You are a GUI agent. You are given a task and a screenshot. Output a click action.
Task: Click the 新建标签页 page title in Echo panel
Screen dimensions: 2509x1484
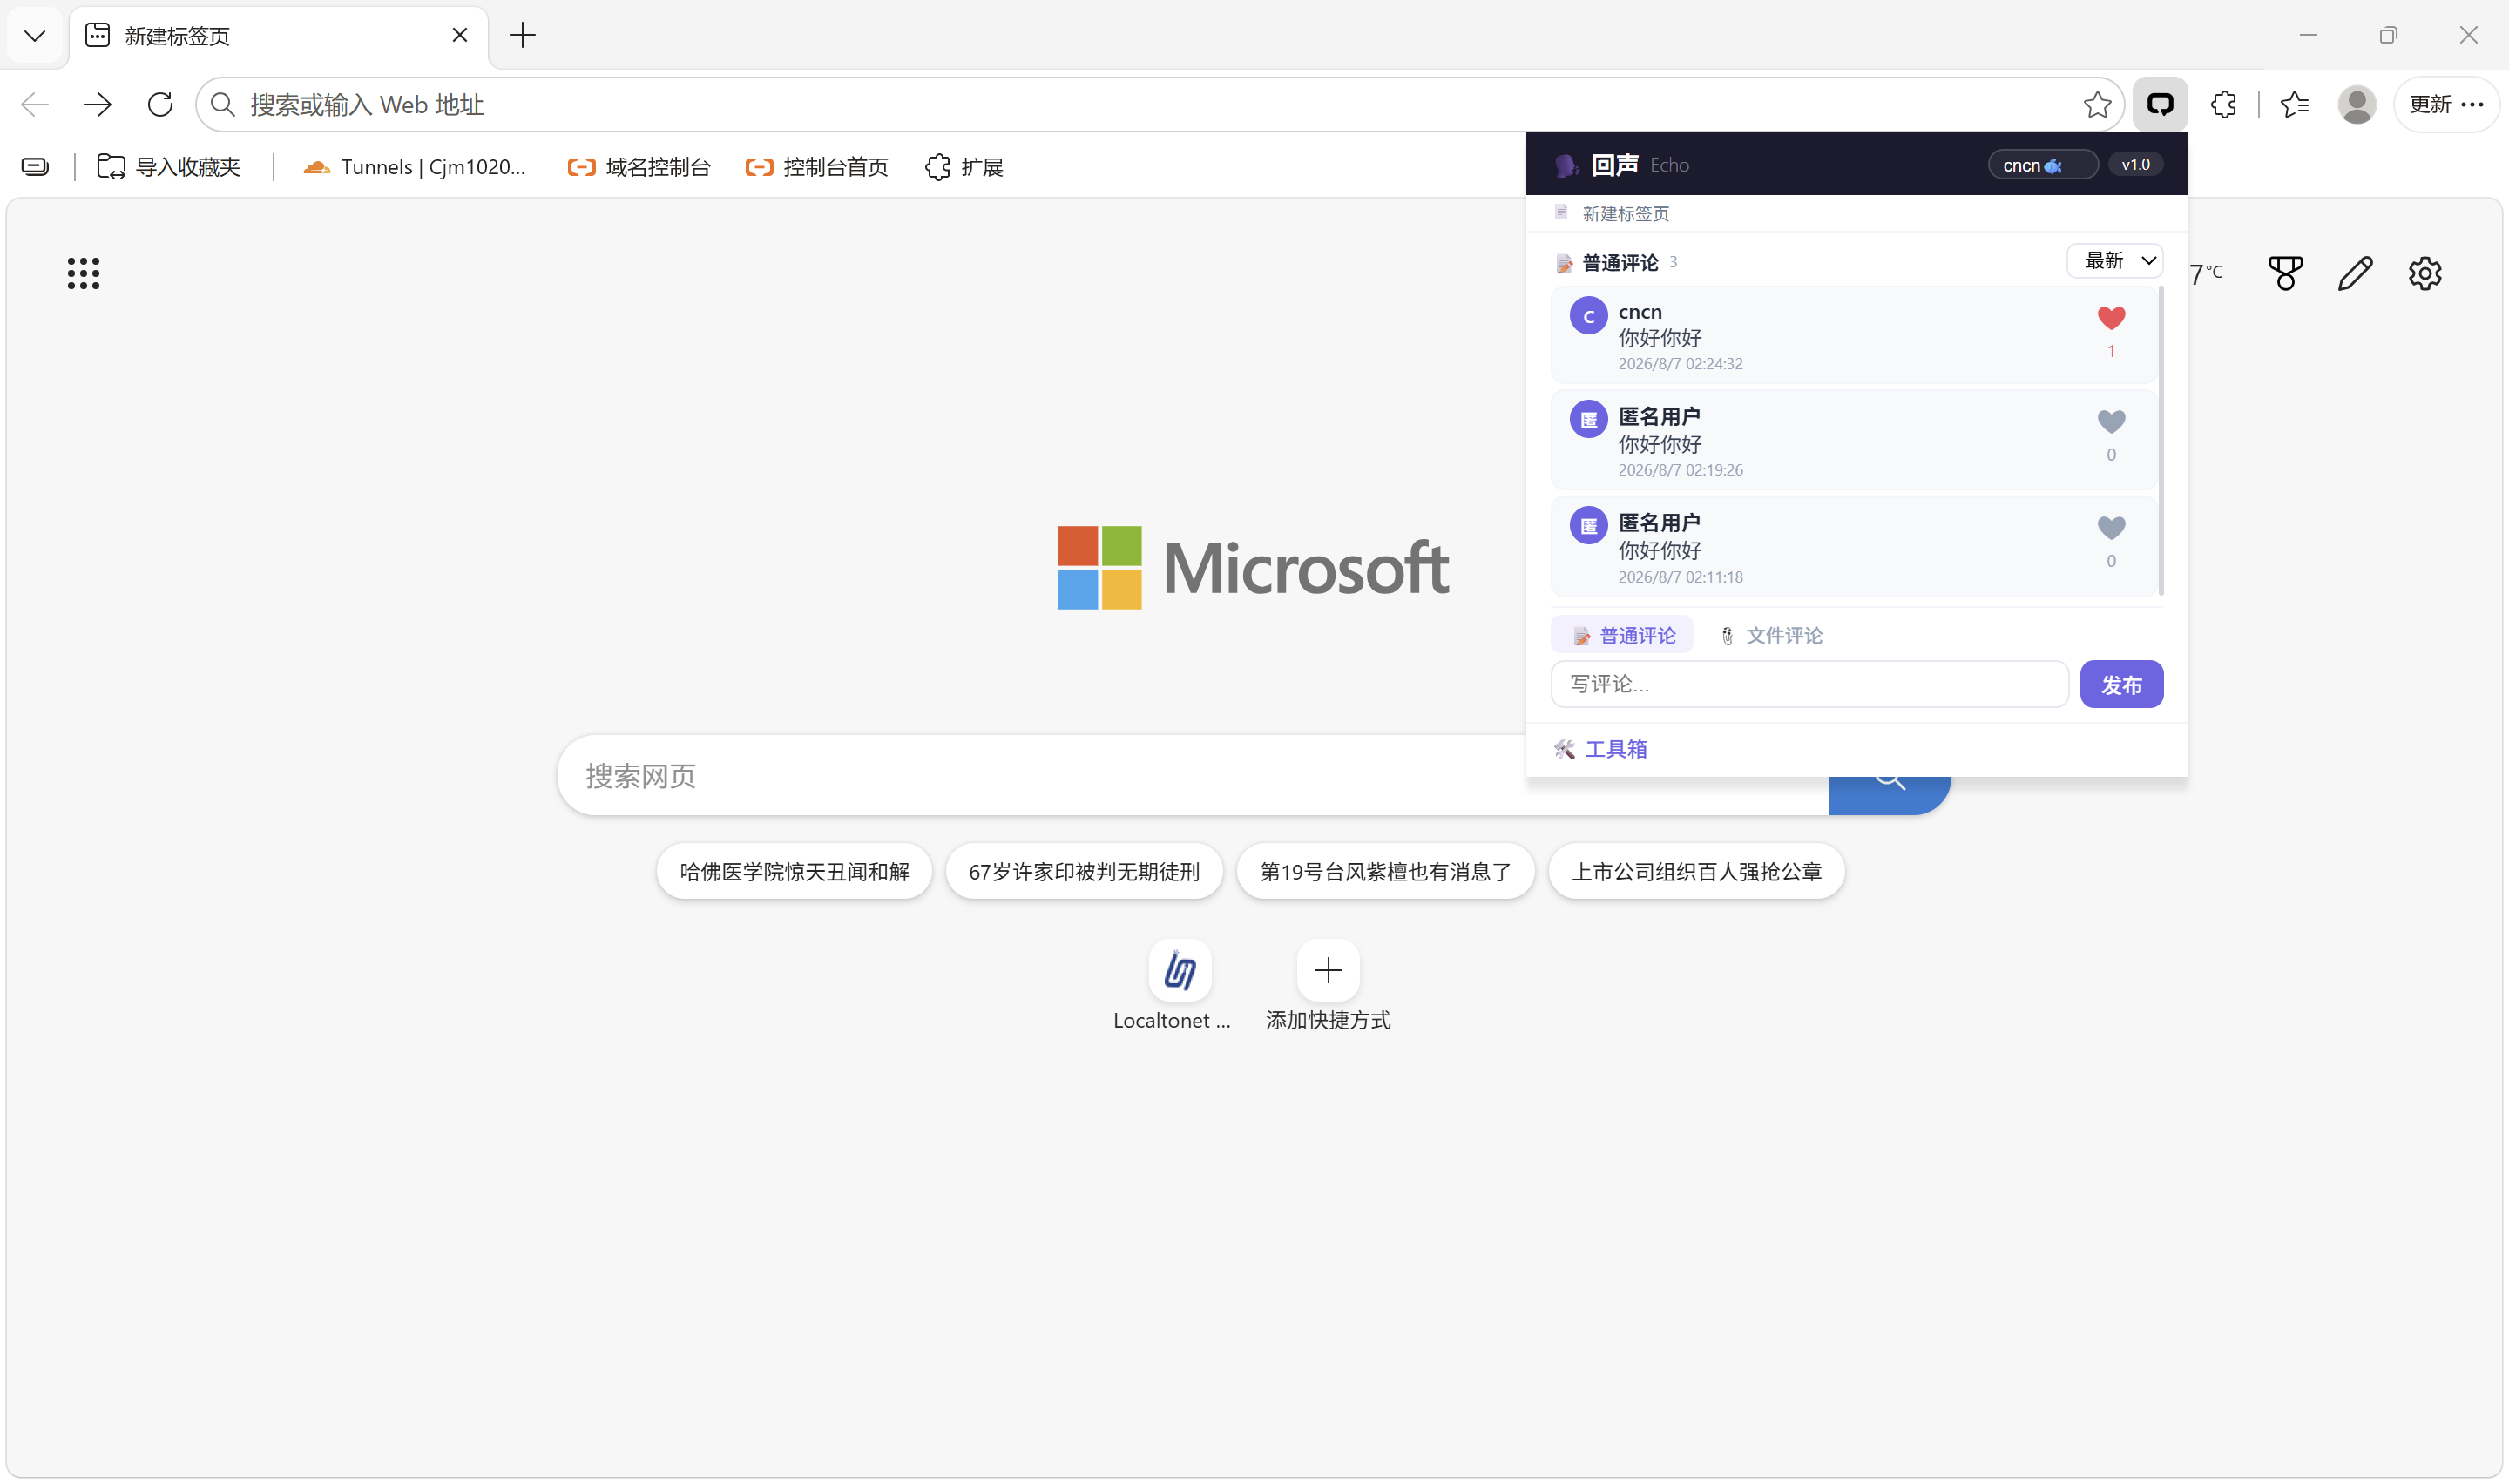coord(1625,213)
